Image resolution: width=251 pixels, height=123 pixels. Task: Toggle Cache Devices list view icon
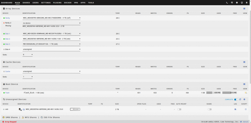[x=244, y=62]
